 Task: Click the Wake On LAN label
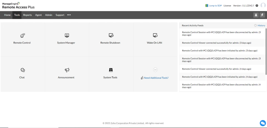[154, 43]
